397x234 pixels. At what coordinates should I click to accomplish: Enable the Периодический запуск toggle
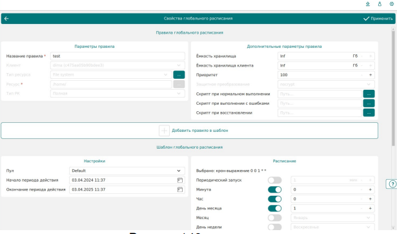[275, 180]
